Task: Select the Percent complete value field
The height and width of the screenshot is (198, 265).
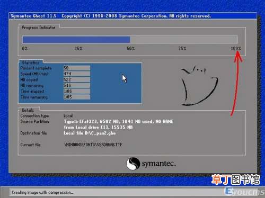Action: 77,68
